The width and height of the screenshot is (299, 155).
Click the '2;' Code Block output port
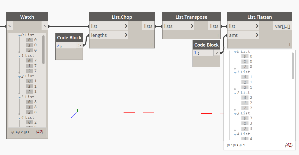pos(80,45)
